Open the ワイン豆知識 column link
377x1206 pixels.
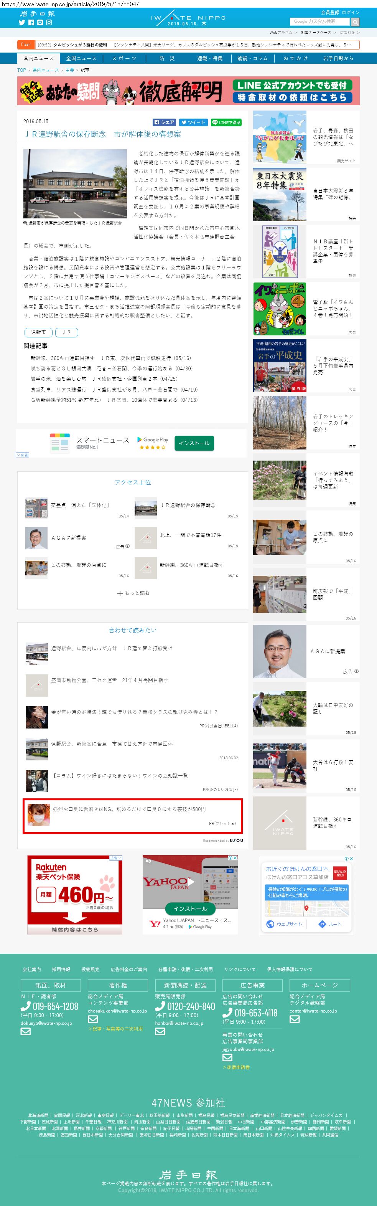(119, 776)
